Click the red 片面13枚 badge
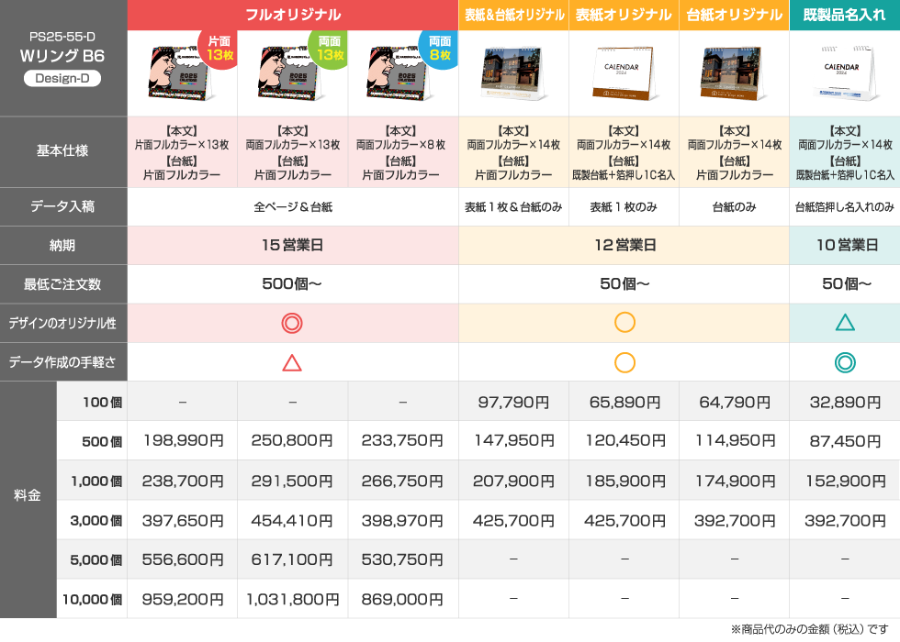Image resolution: width=900 pixels, height=642 pixels. (218, 49)
